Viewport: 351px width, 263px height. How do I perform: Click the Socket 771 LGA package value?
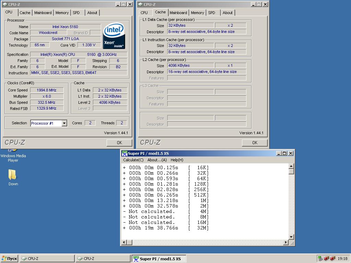coord(65,39)
